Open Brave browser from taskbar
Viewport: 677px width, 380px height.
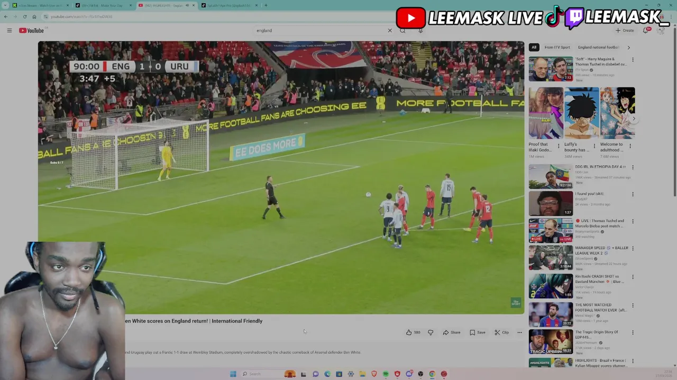tap(374, 374)
